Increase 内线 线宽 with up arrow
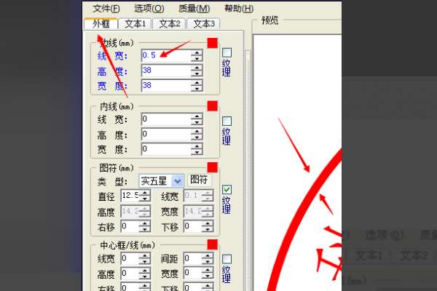Image resolution: width=437 pixels, height=291 pixels. point(197,116)
